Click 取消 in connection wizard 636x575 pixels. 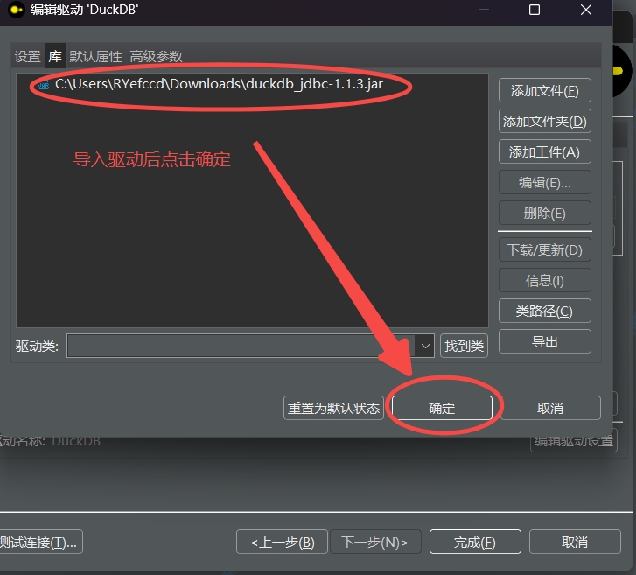[575, 542]
